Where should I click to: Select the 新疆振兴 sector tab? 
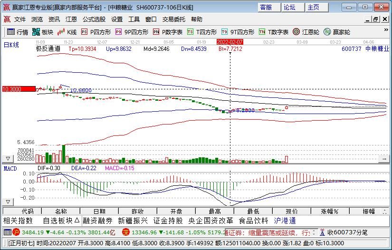[133, 221]
